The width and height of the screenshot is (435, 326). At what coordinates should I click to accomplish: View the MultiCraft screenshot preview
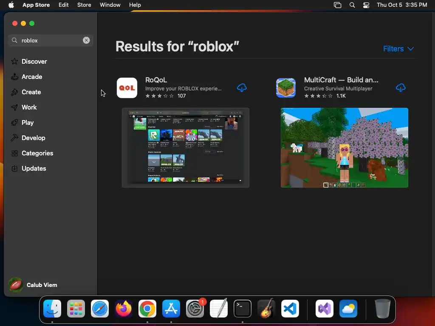click(344, 148)
